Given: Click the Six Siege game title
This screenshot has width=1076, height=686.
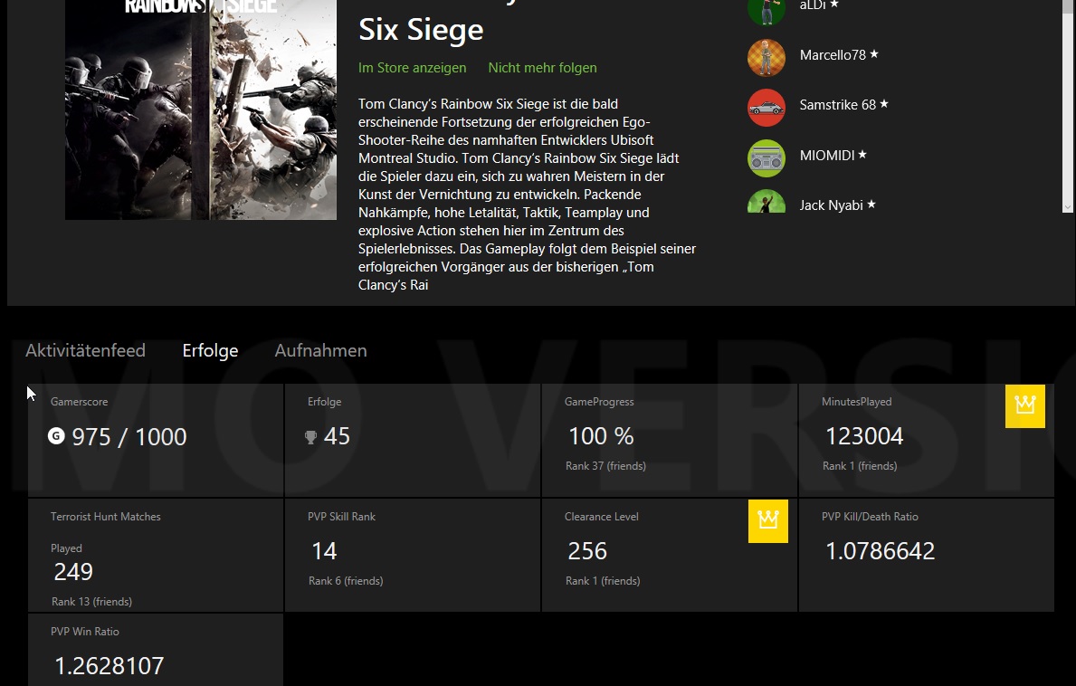Looking at the screenshot, I should pyautogui.click(x=421, y=30).
